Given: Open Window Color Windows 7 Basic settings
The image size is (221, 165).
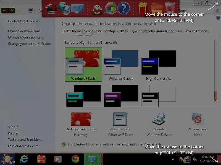Looking at the screenshot, I should tap(120, 125).
